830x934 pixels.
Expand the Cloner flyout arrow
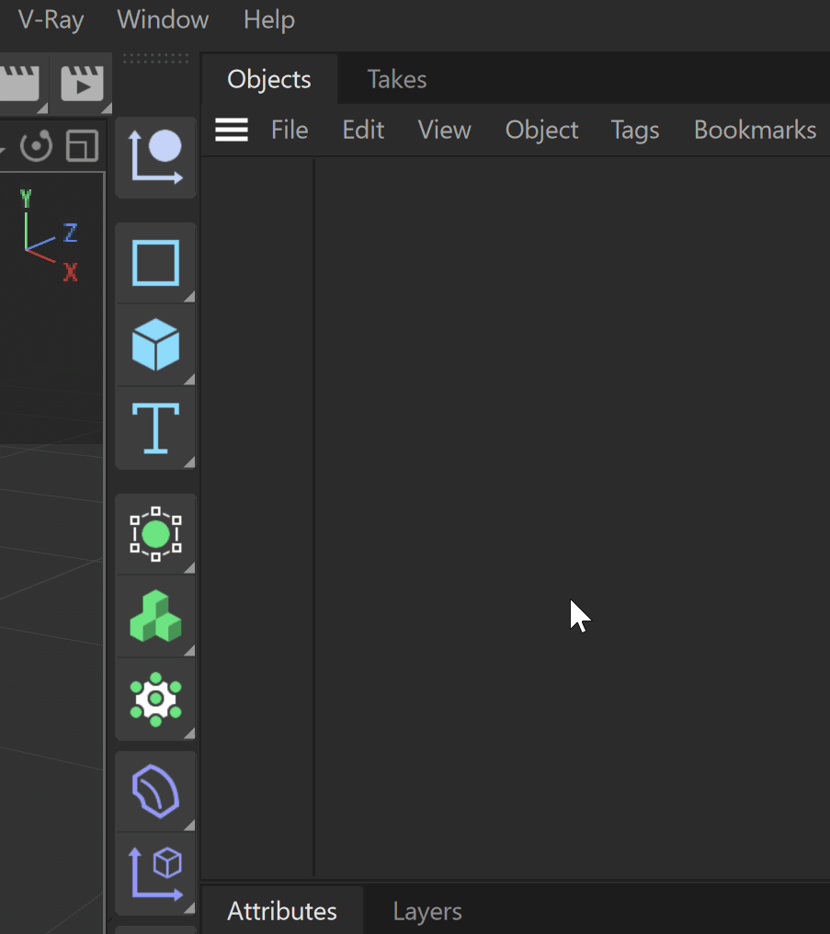pos(189,734)
